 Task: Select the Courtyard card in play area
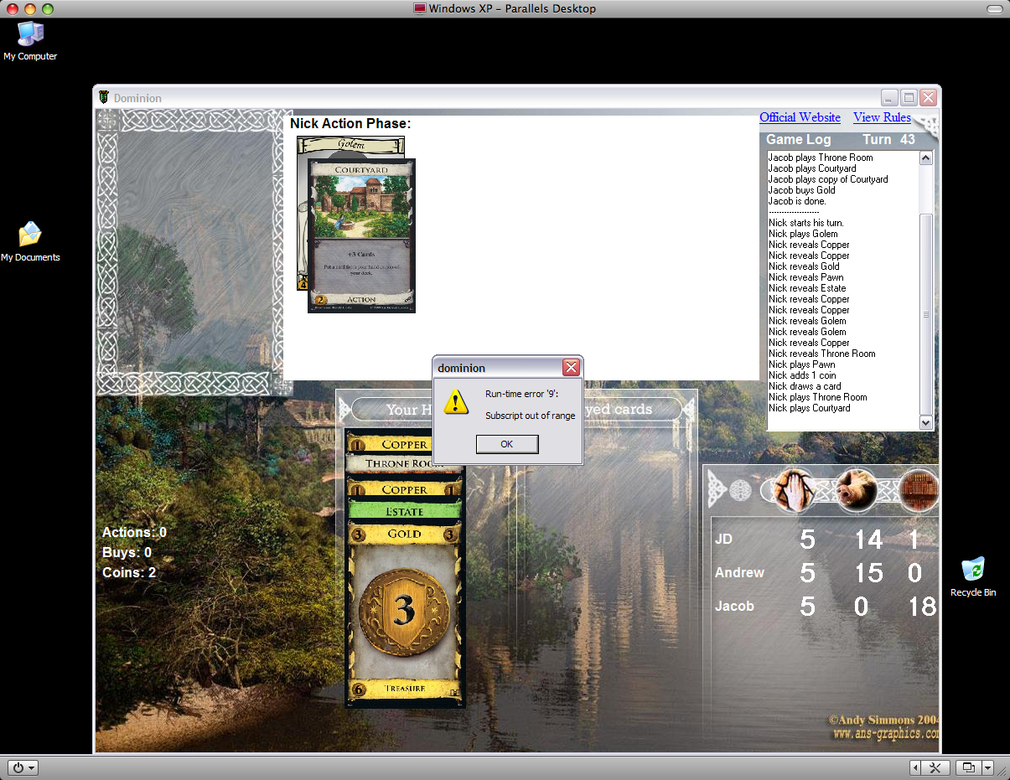(x=361, y=235)
